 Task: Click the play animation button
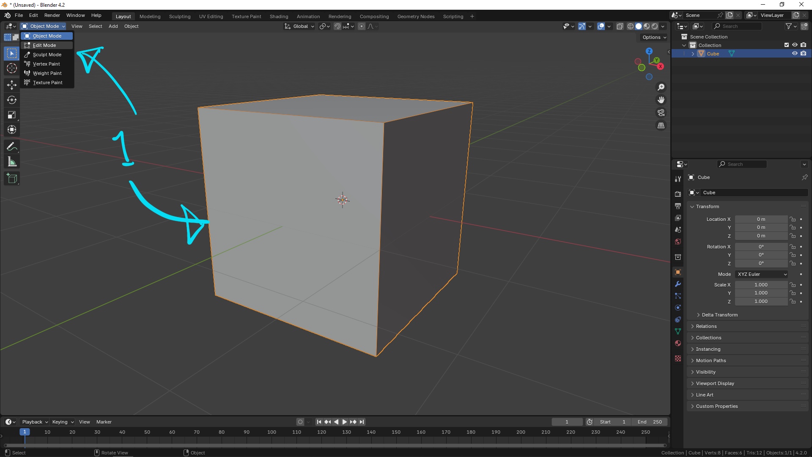(x=344, y=422)
